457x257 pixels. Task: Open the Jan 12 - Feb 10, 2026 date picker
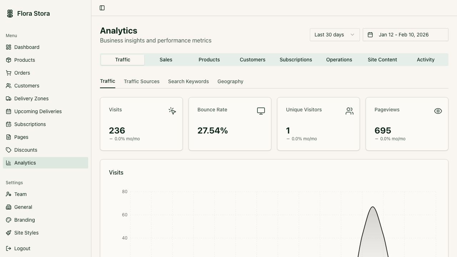pos(406,35)
